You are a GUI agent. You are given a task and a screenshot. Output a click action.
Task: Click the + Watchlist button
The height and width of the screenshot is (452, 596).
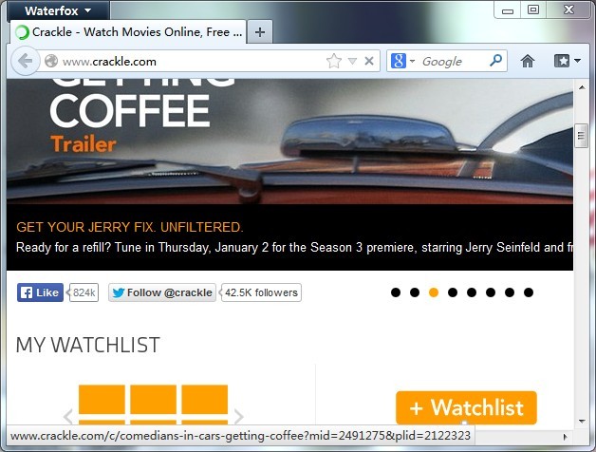[466, 407]
